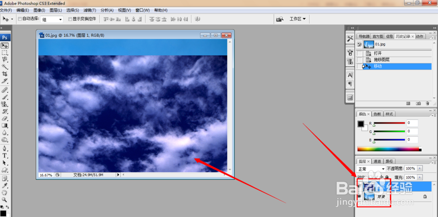Open the 不透明度 slider arrow

(420, 169)
